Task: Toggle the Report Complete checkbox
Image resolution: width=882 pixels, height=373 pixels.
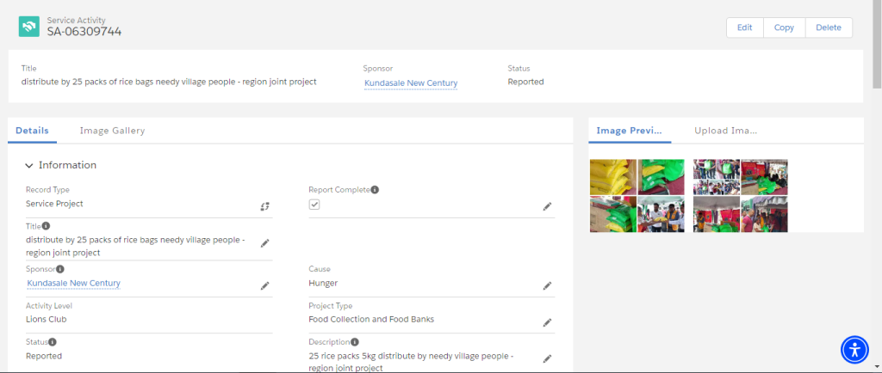Action: click(x=314, y=205)
